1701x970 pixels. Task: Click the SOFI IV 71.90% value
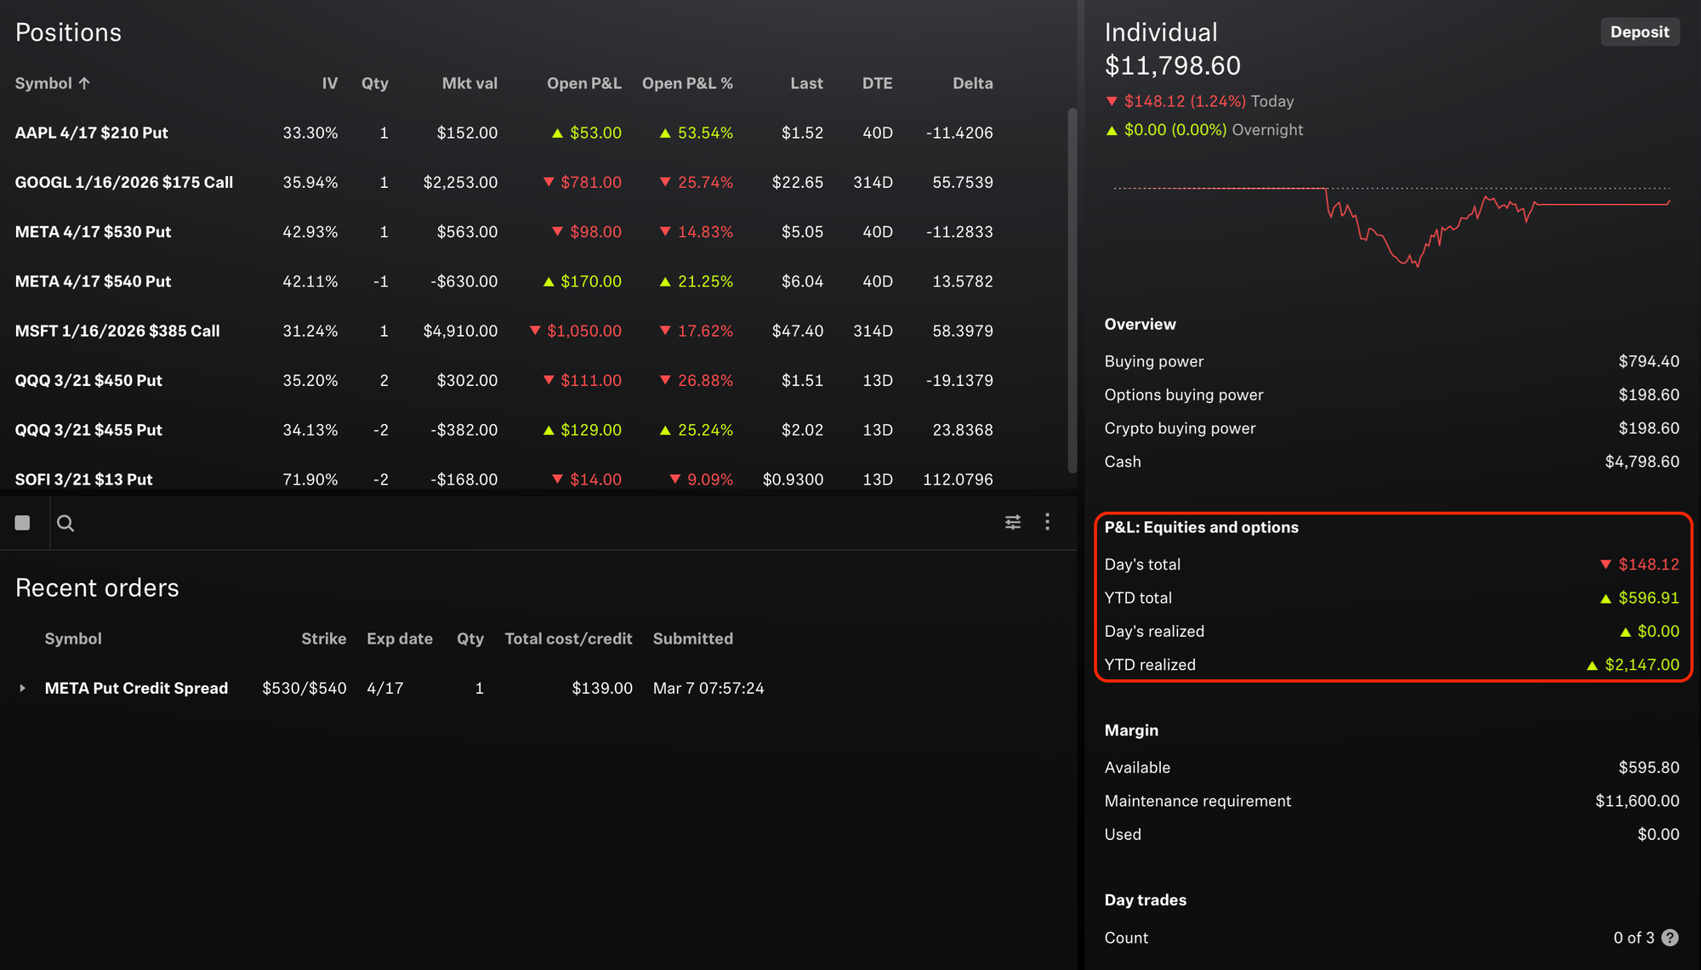(310, 479)
